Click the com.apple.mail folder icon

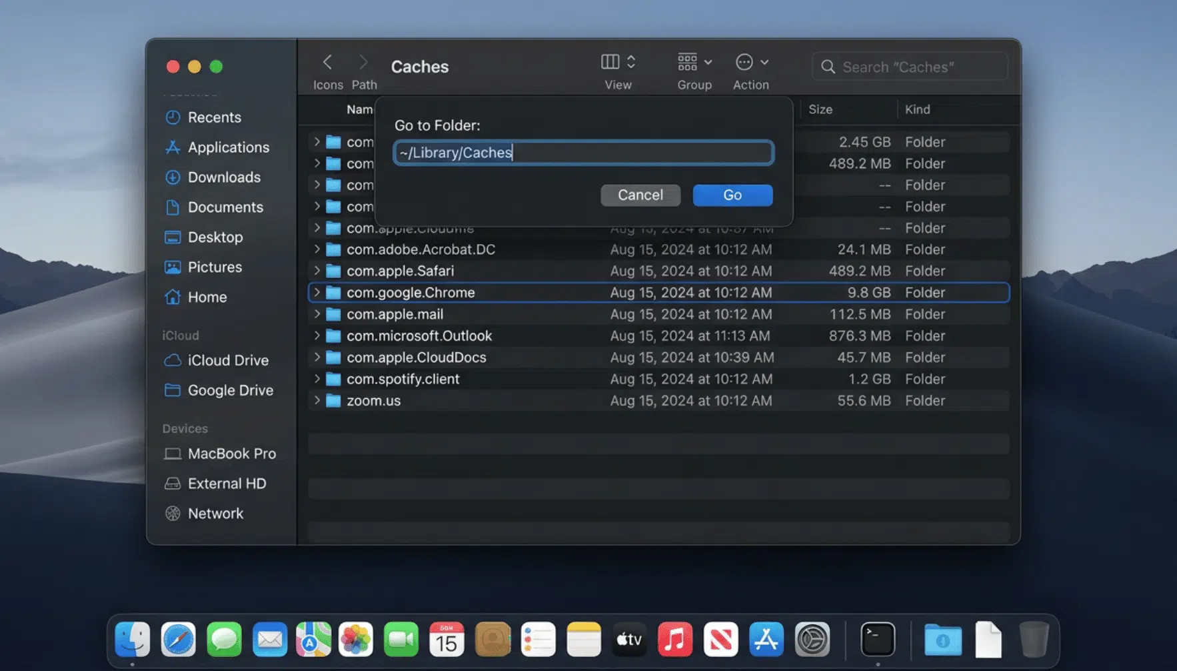tap(333, 314)
